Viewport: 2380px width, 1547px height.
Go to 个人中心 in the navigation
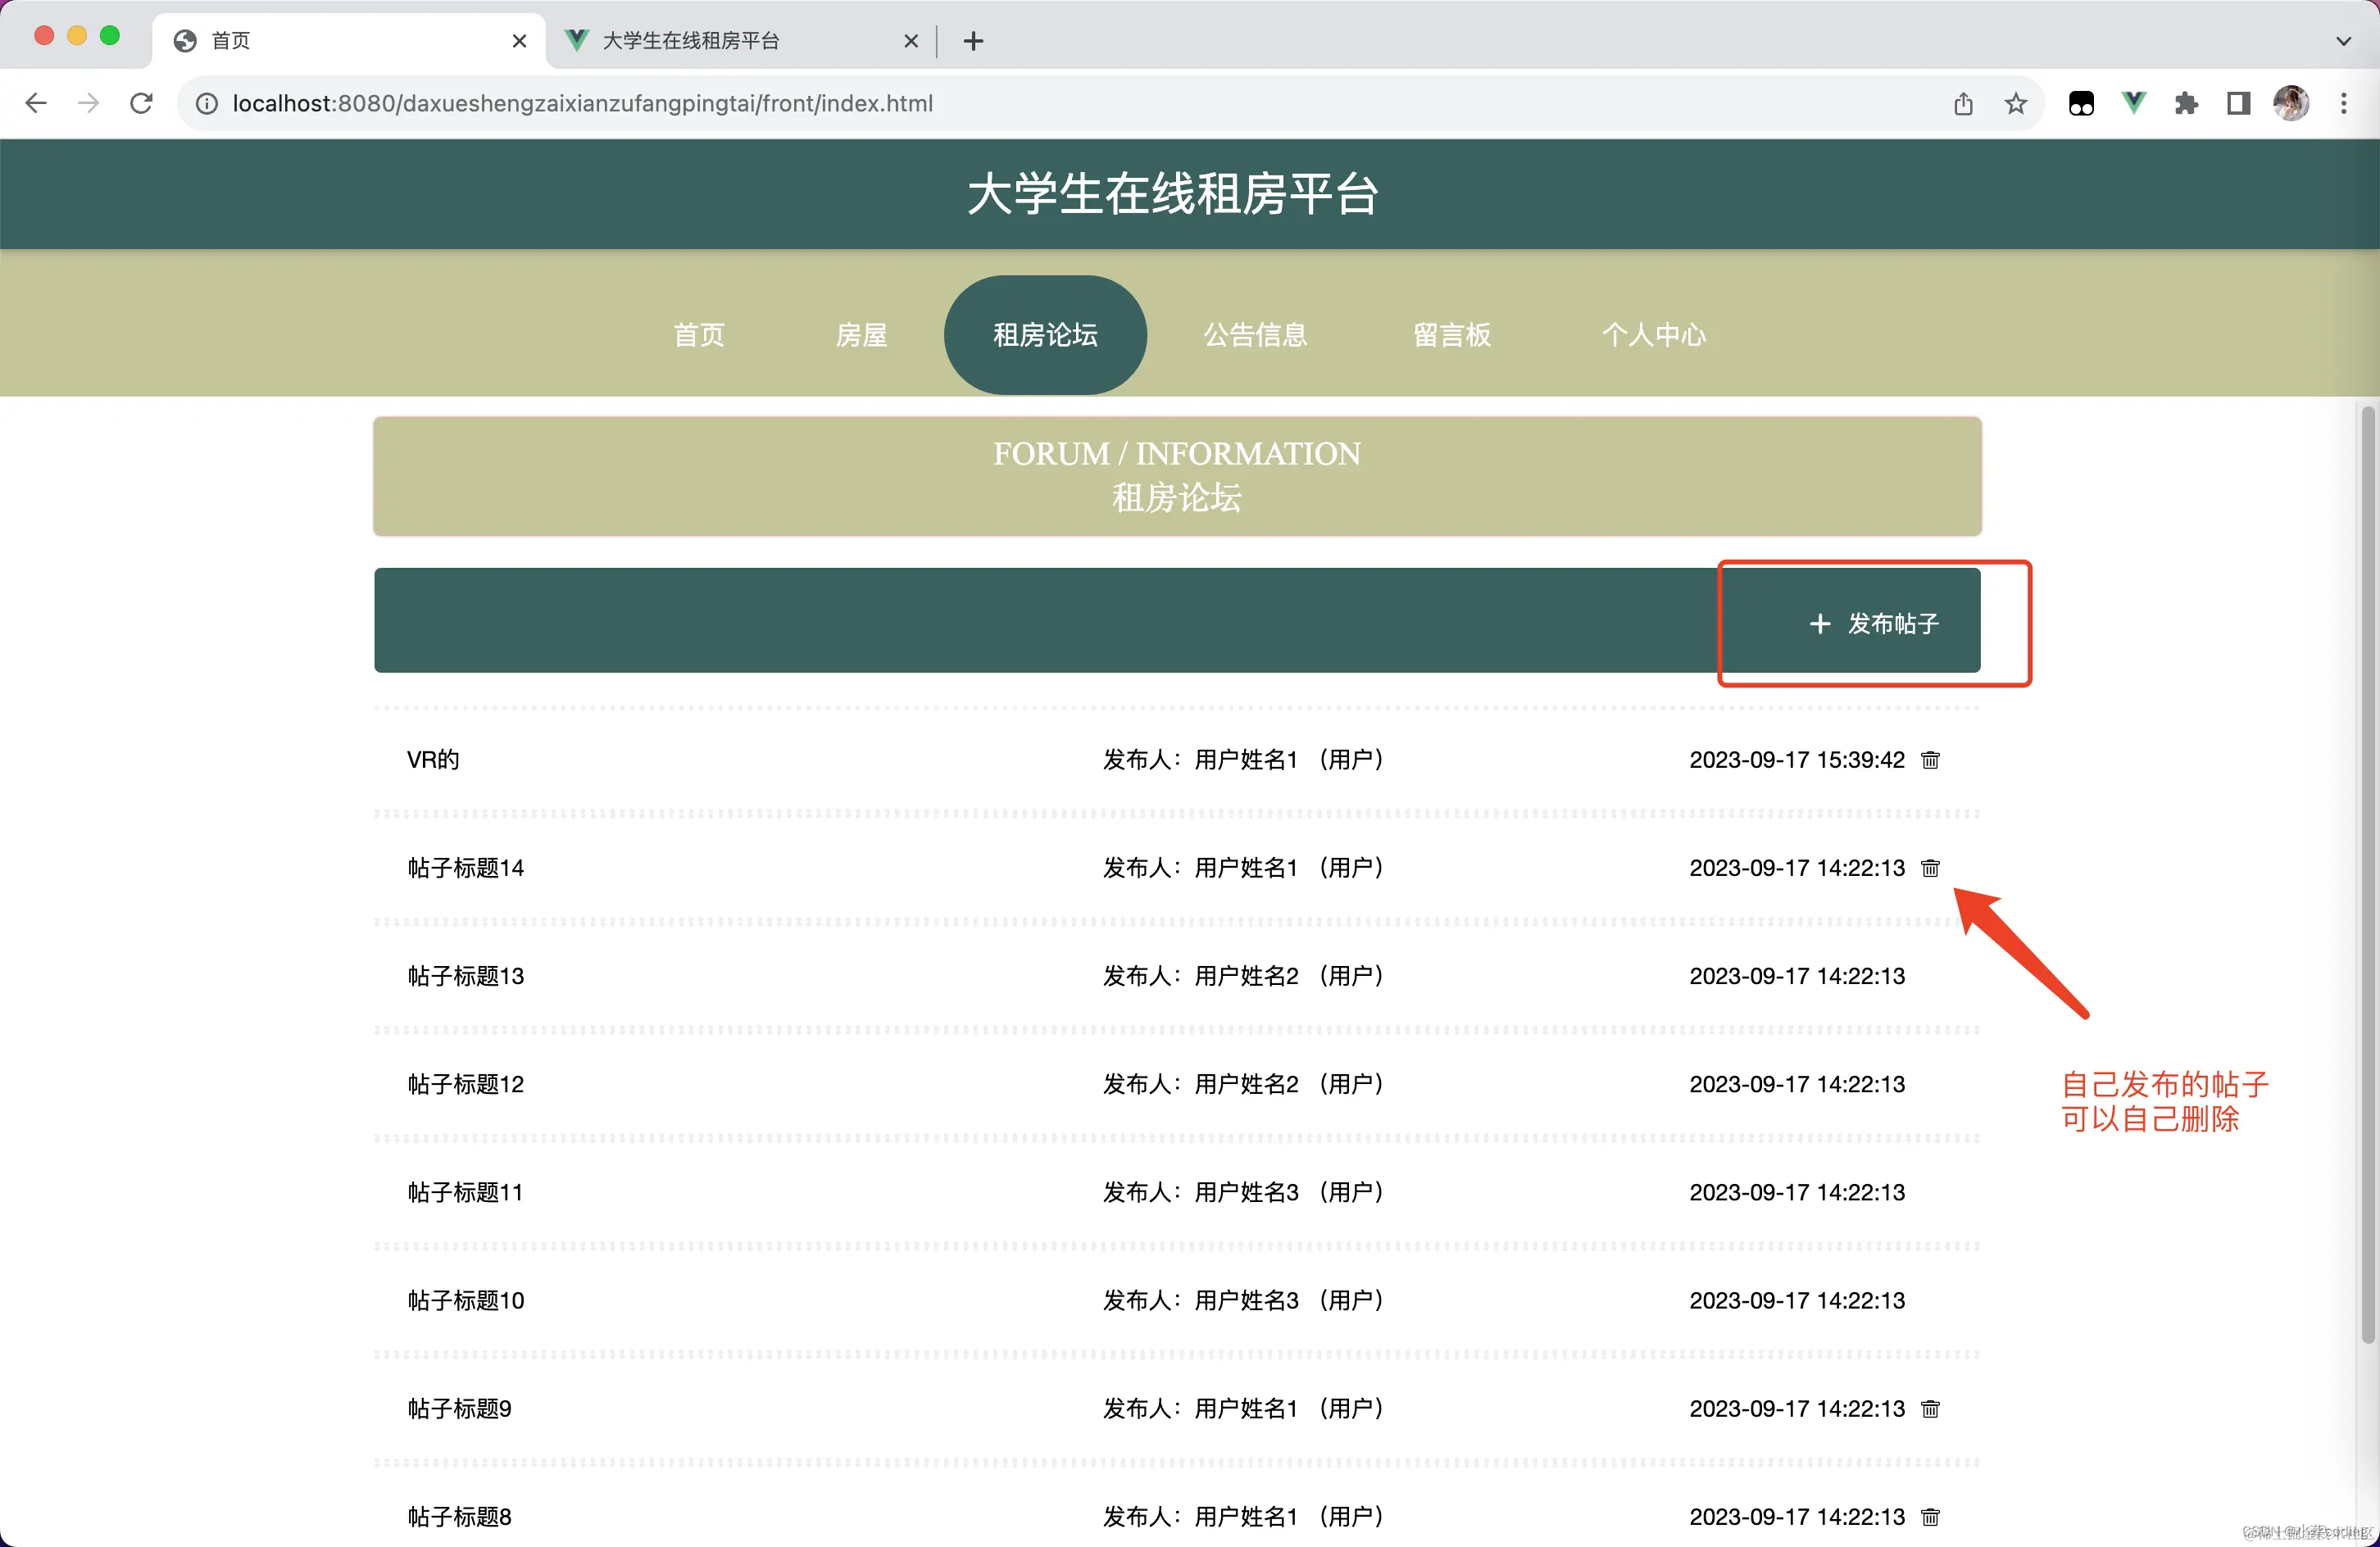click(1653, 335)
